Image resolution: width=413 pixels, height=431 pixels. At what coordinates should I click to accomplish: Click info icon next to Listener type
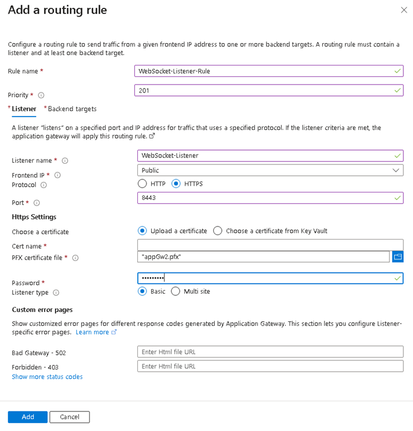(56, 293)
